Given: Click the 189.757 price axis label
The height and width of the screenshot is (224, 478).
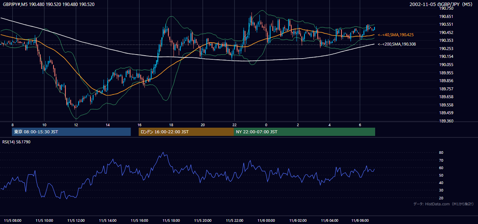Looking at the screenshot, I should (x=446, y=89).
